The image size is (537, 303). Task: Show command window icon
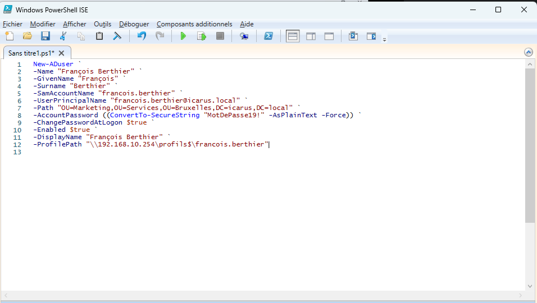pyautogui.click(x=353, y=36)
